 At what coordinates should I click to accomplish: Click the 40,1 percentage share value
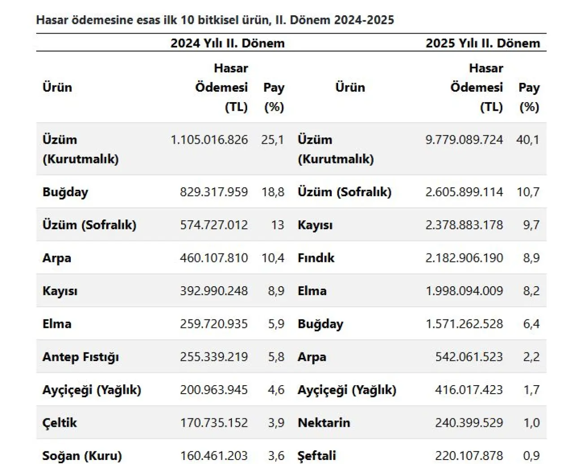(x=528, y=140)
